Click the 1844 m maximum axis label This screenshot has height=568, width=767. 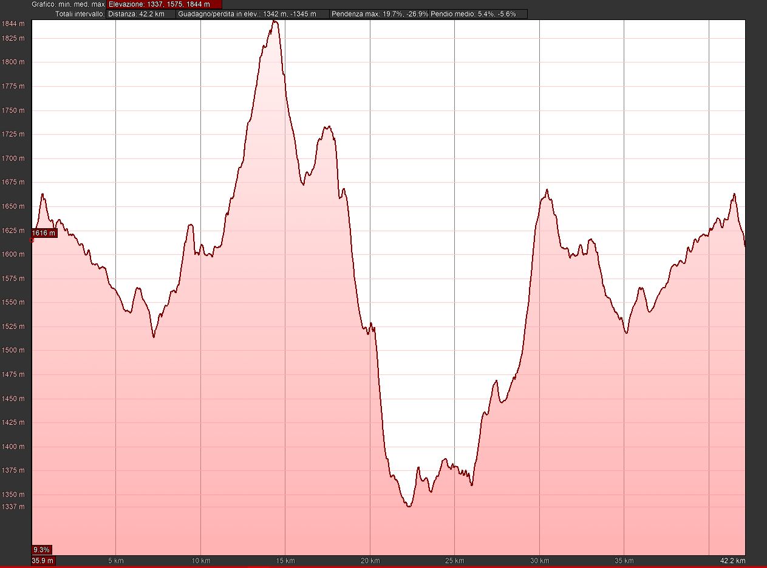pos(13,24)
